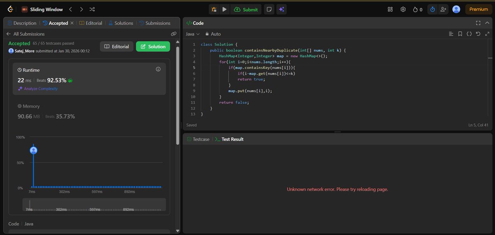The width and height of the screenshot is (495, 235).
Task: Open the AI sparkle assistant icon
Action: click(x=281, y=9)
